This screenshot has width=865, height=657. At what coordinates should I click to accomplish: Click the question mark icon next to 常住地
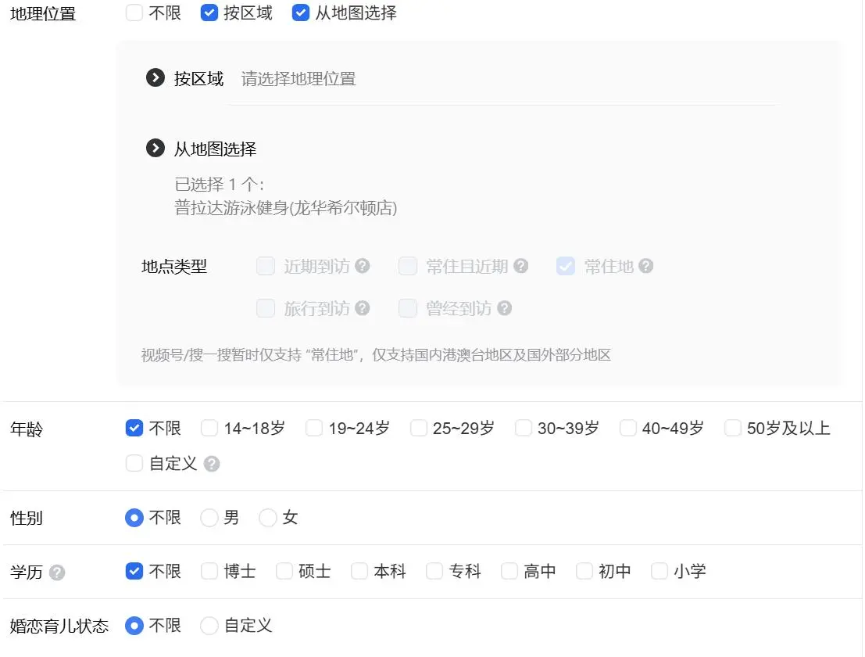pyautogui.click(x=645, y=266)
